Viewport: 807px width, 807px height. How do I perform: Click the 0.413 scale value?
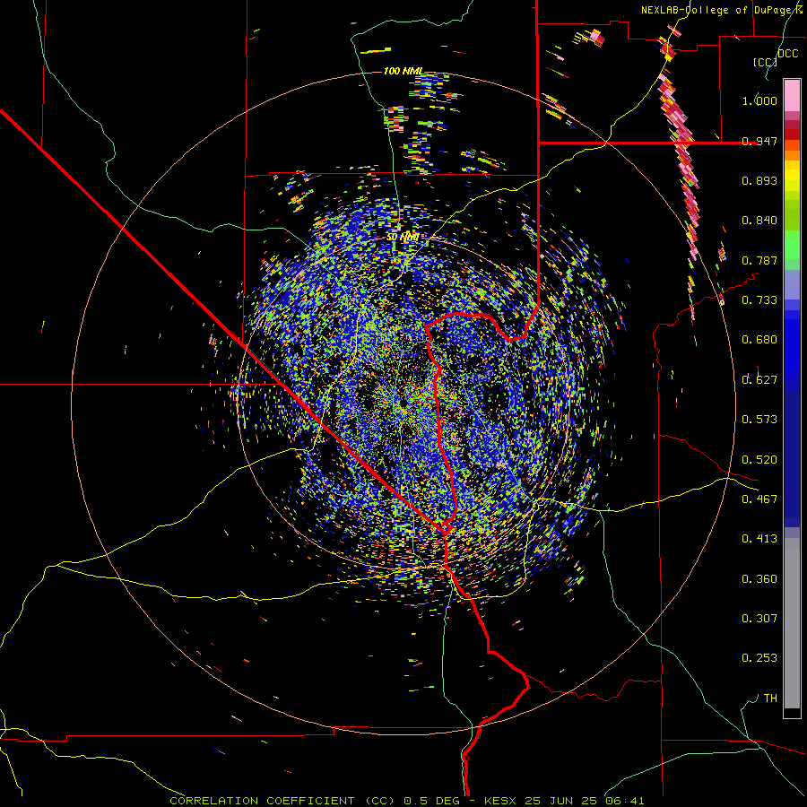(x=759, y=539)
